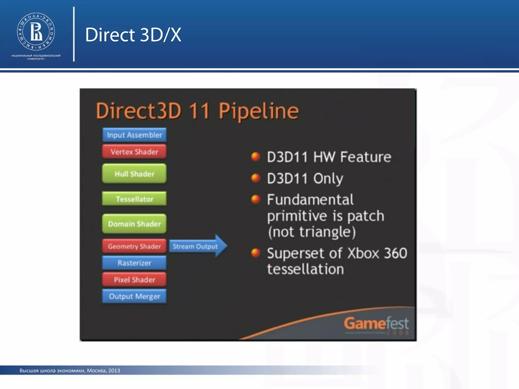Click the Geometry Shader red box
The width and height of the screenshot is (519, 389).
(x=134, y=246)
